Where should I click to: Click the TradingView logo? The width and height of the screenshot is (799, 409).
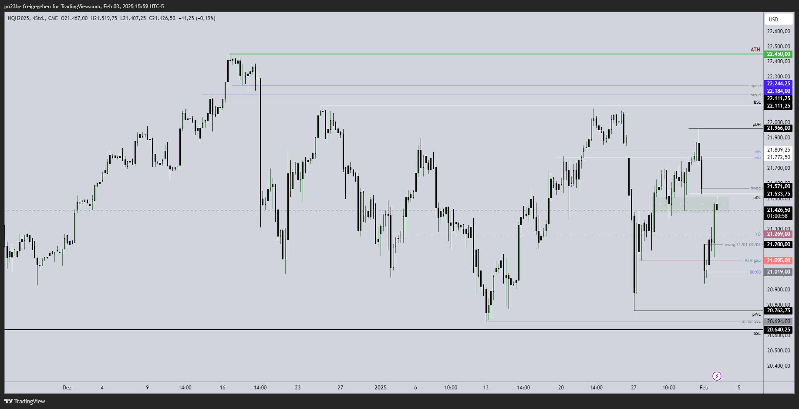(25, 401)
